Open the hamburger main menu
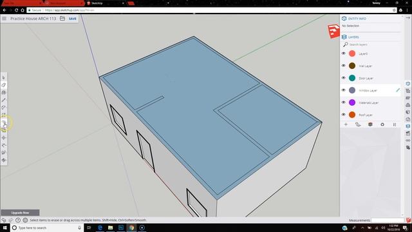 click(4, 19)
